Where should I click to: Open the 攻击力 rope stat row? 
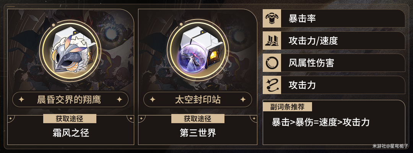pos(334,85)
